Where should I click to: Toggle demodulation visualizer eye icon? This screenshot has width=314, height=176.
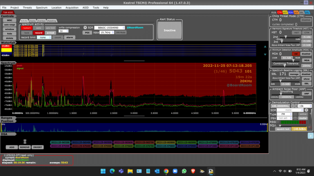pyautogui.click(x=295, y=118)
